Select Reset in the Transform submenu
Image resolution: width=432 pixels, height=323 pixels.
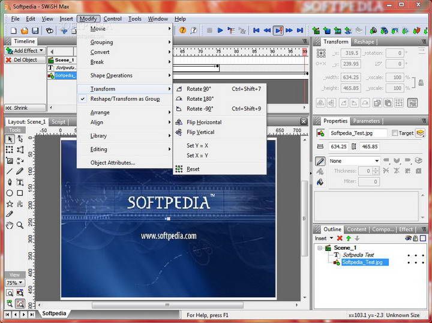click(220, 169)
